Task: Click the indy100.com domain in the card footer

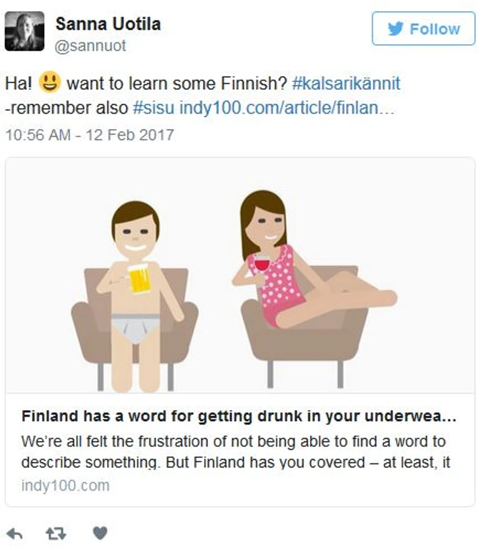Action: [x=65, y=486]
